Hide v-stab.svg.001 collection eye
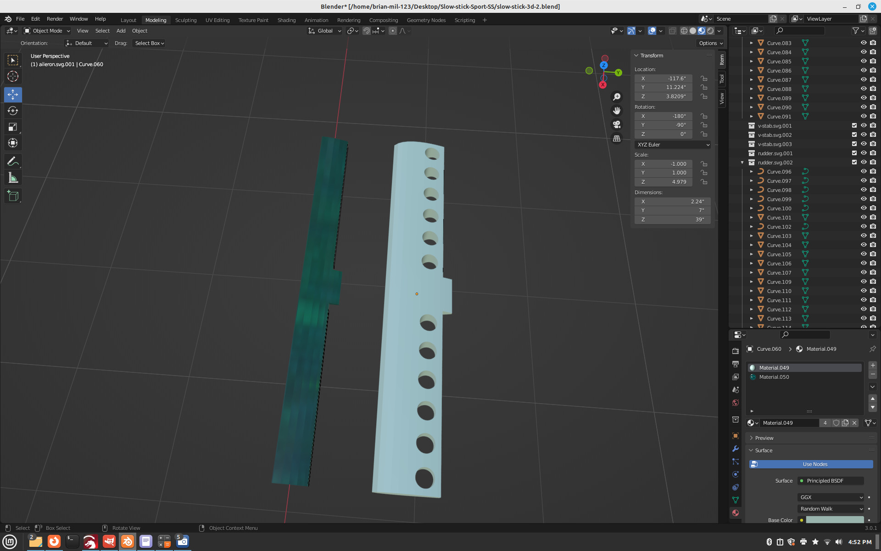The width and height of the screenshot is (881, 551). [864, 125]
